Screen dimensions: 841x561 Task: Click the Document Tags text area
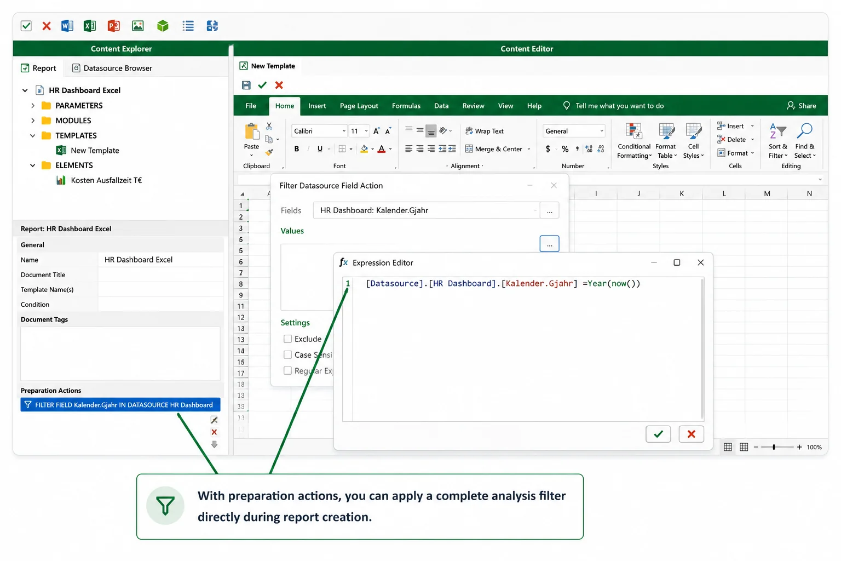120,354
